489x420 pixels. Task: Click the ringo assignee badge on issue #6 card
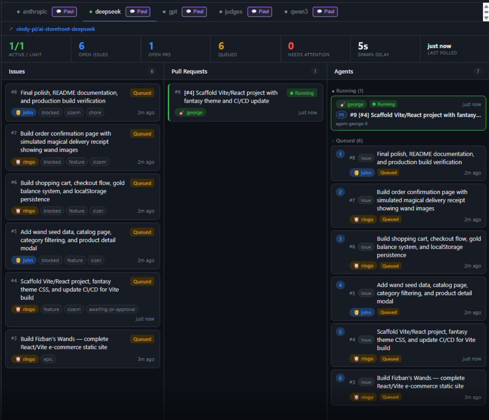(25, 211)
